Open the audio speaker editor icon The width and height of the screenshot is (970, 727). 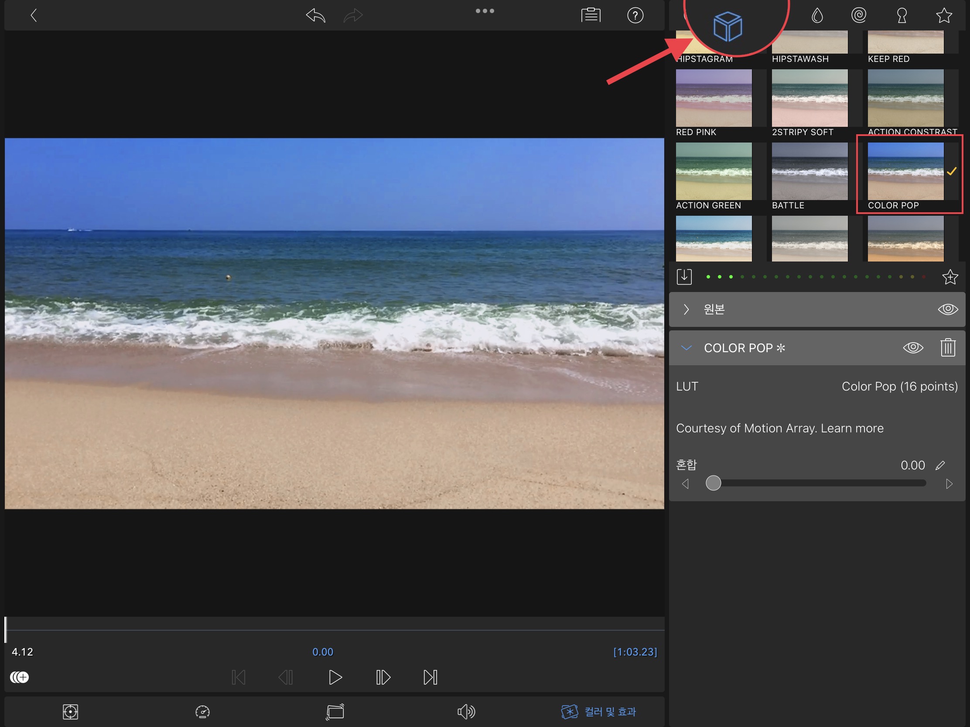point(466,712)
